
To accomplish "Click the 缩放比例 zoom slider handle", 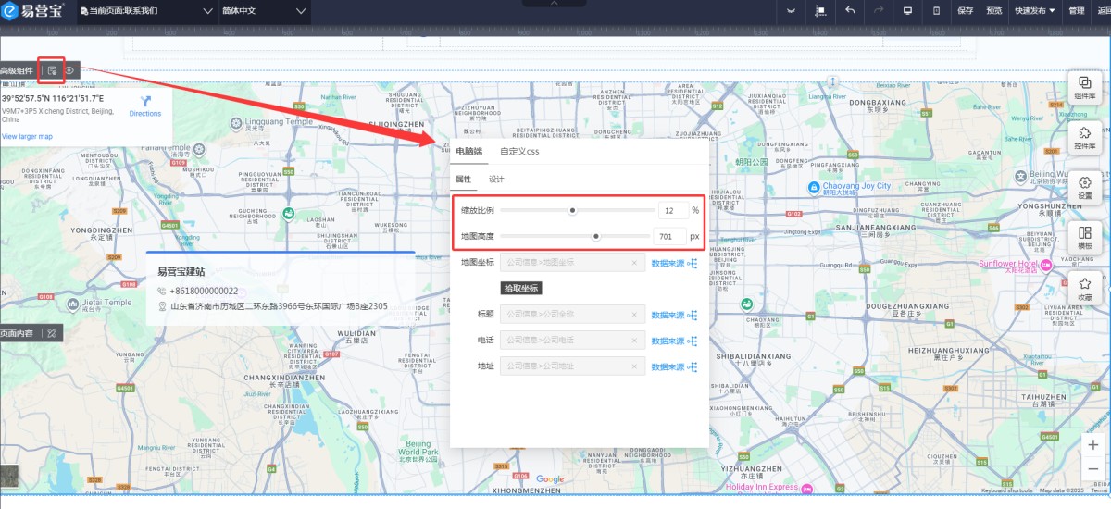I will (x=572, y=210).
